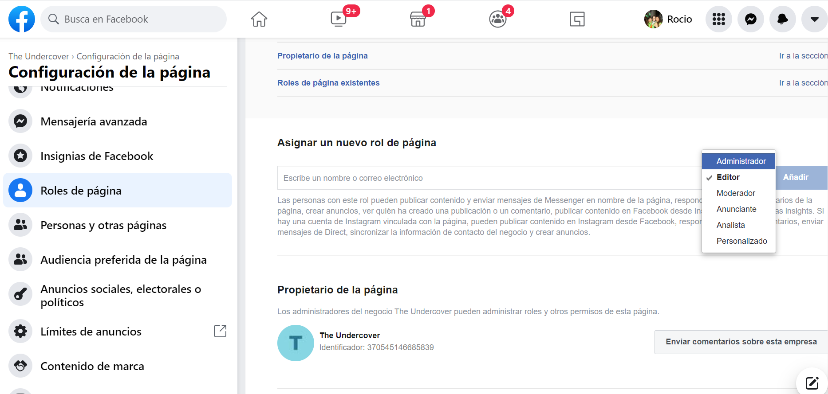Choose Anunciante role in dropdown

coord(739,209)
